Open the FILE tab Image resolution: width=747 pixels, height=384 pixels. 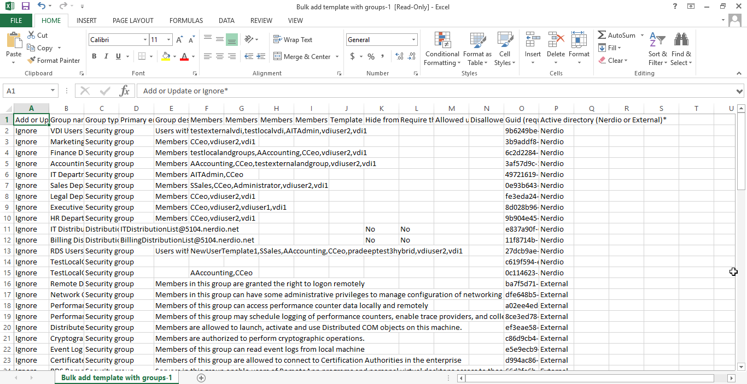[x=16, y=21]
